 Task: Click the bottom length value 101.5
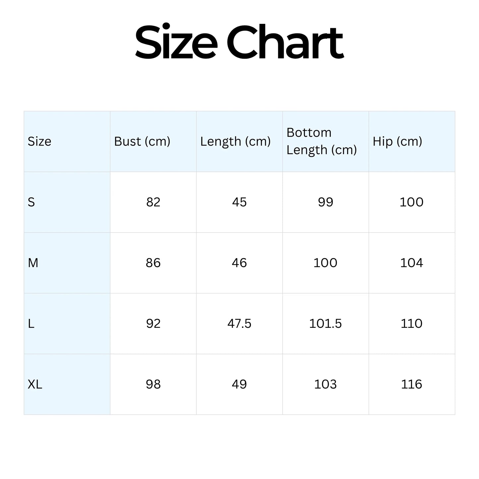click(326, 324)
